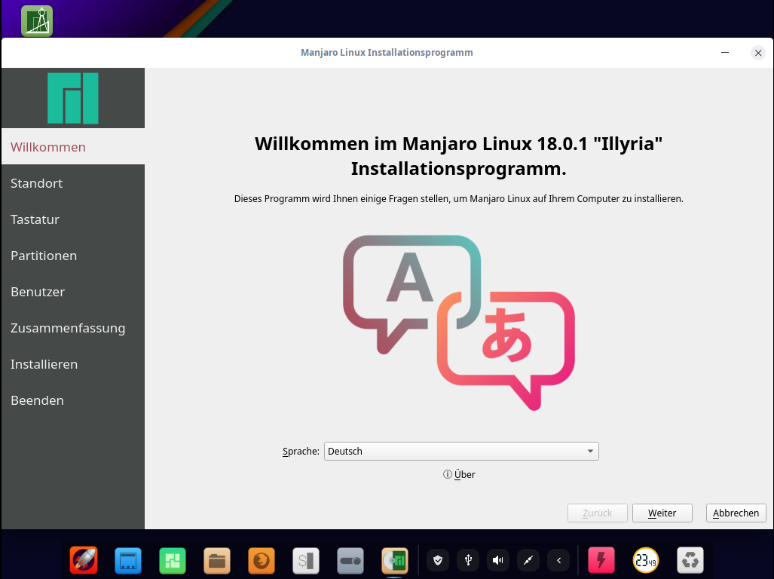This screenshot has width=774, height=579.
Task: Click the Weiter button
Action: click(662, 513)
